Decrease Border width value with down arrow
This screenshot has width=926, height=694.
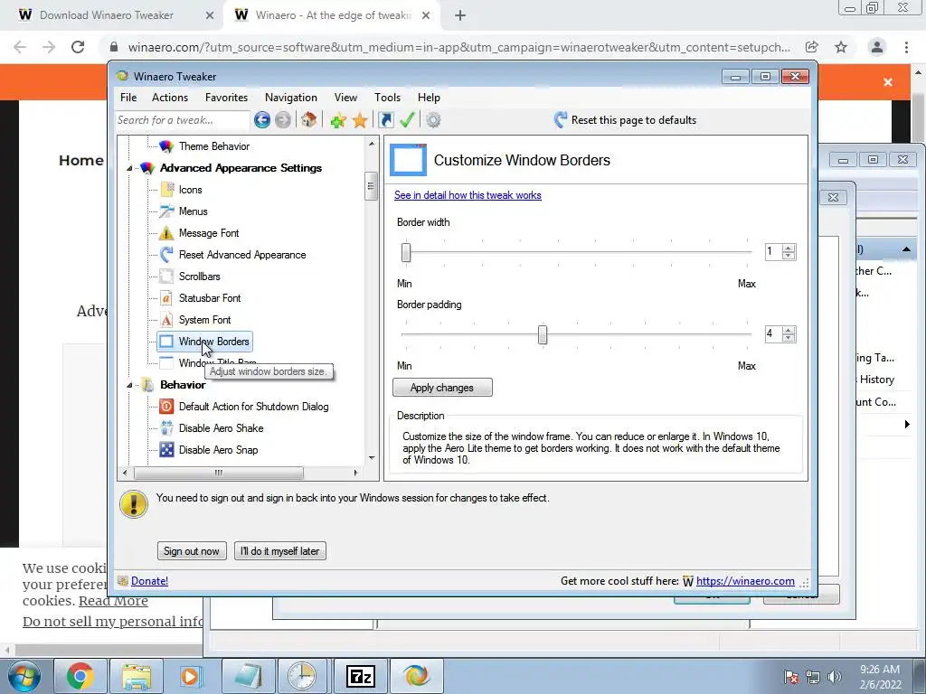point(789,256)
